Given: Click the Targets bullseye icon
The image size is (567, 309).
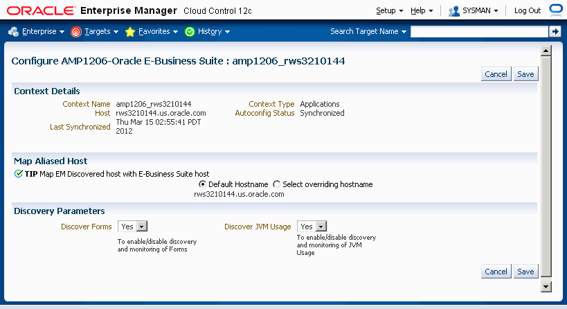Looking at the screenshot, I should pos(76,32).
